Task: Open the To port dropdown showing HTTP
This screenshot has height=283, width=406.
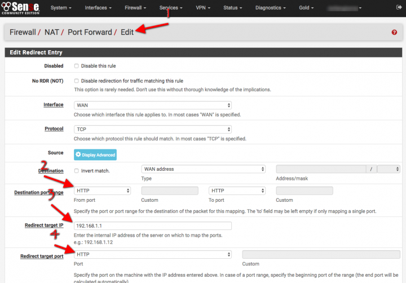Action: tap(237, 191)
